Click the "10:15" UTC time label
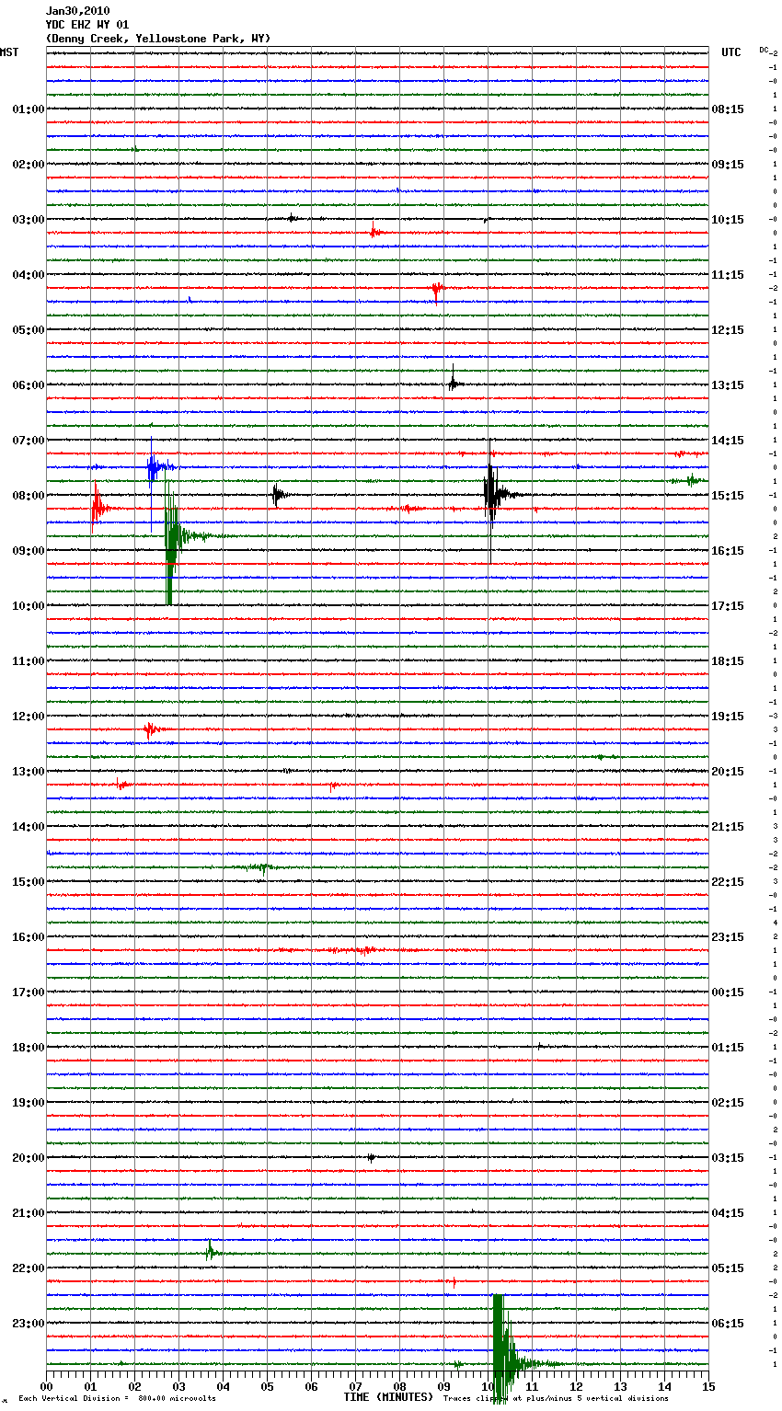This screenshot has height=1411, width=782. point(728,220)
